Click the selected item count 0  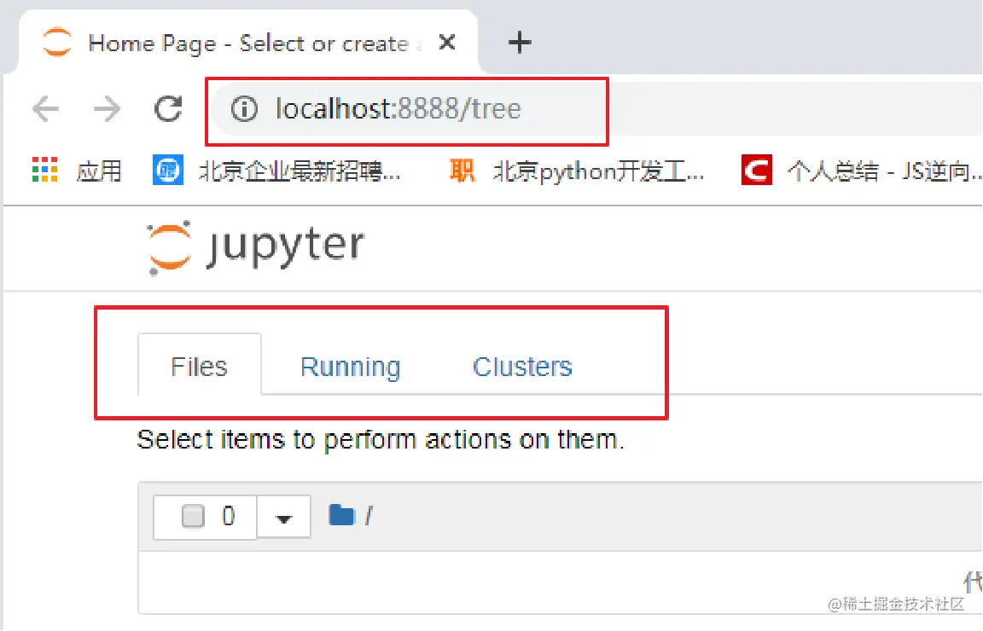click(x=228, y=517)
